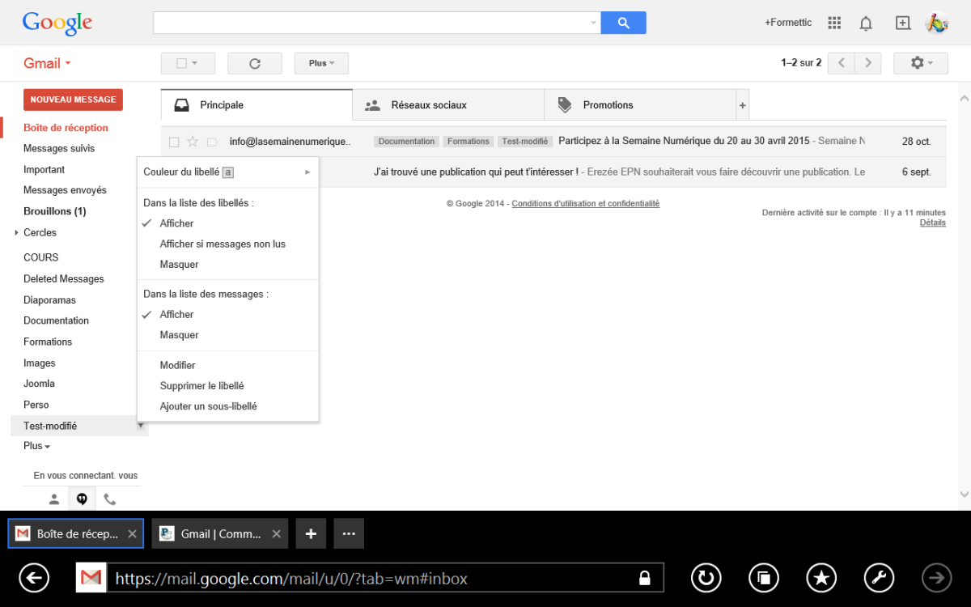Screen dimensions: 971x607
Task: Open the Google apps grid
Action: click(835, 23)
